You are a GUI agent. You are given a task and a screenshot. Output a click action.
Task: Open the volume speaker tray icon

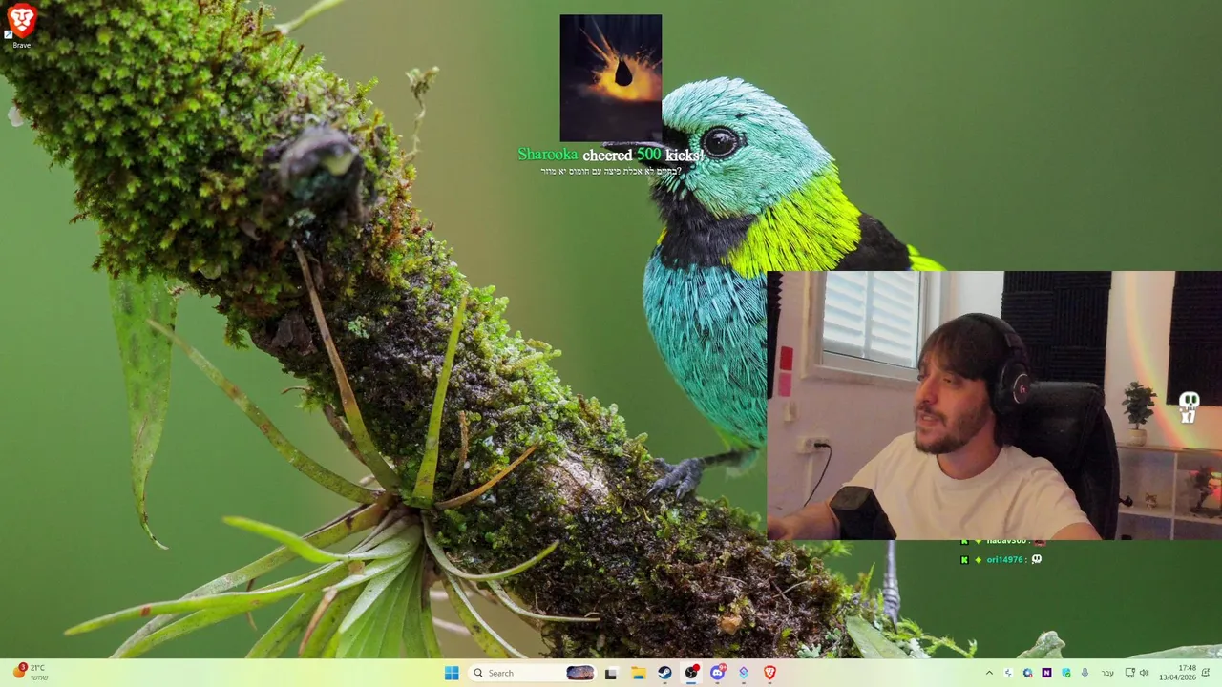[1144, 673]
